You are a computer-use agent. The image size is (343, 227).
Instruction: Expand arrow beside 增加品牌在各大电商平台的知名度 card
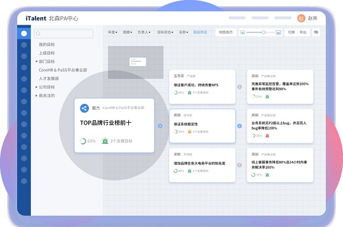click(240, 165)
